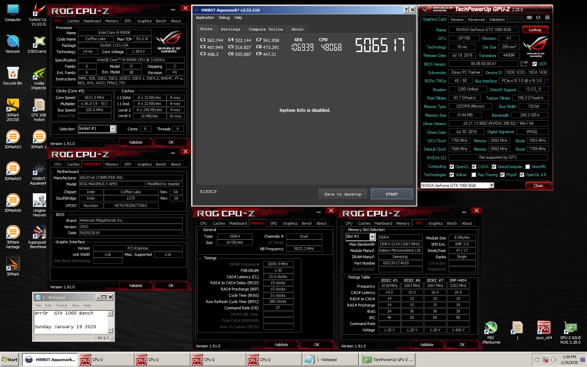Expand the GPU selector dropdown in GPU-Z

pos(491,186)
